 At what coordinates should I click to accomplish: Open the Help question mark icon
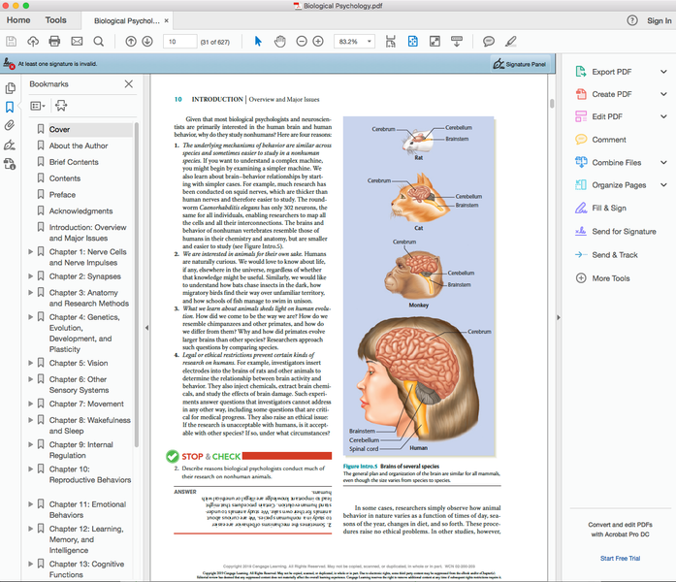pyautogui.click(x=632, y=20)
